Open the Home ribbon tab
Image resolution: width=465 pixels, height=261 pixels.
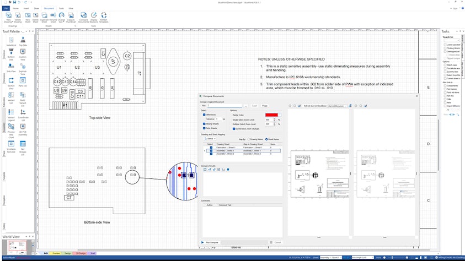pyautogui.click(x=15, y=9)
